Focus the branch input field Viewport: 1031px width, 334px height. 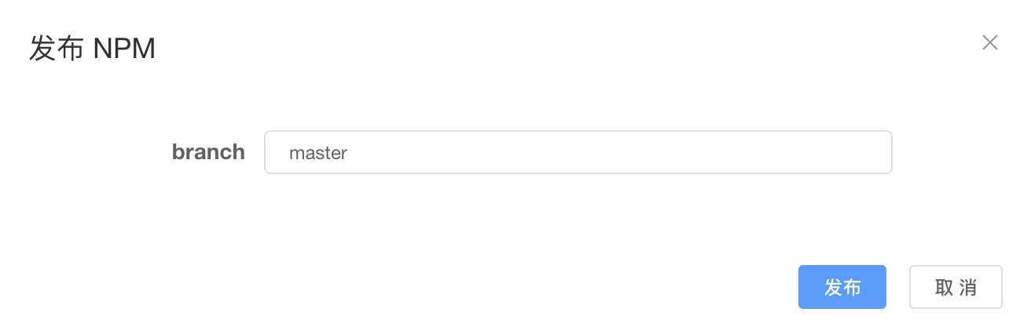pos(578,152)
